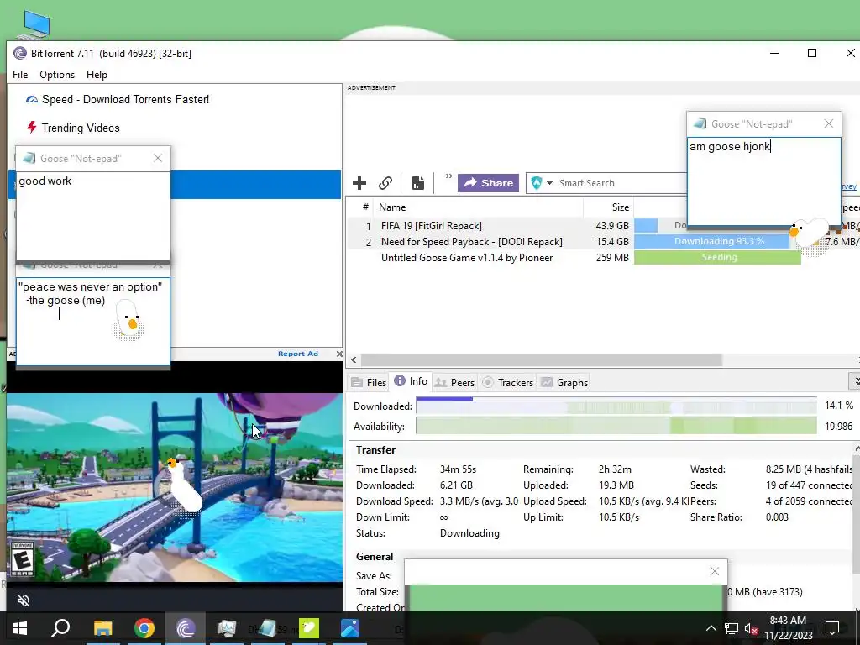This screenshot has height=645, width=860.
Task: Click the Trending Videos lightning icon
Action: pos(31,128)
